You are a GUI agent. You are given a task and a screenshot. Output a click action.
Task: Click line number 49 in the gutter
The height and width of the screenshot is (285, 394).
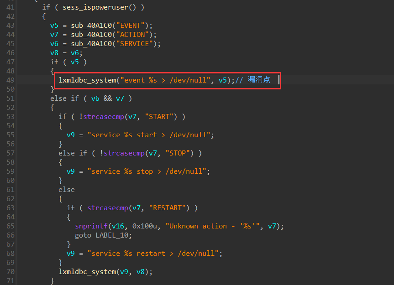pos(11,80)
